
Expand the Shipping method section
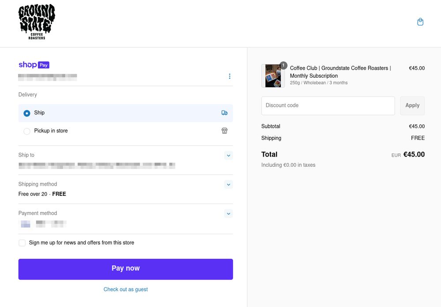point(228,184)
